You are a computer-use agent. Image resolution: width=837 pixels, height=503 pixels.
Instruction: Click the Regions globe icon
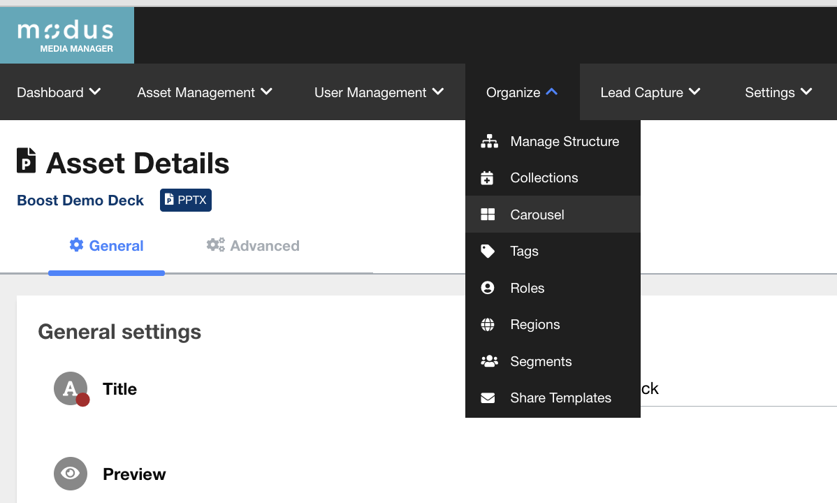488,325
